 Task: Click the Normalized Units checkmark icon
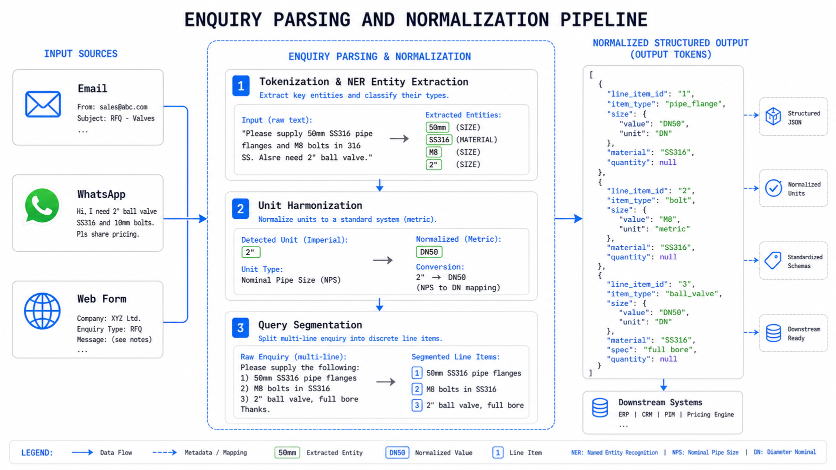773,188
